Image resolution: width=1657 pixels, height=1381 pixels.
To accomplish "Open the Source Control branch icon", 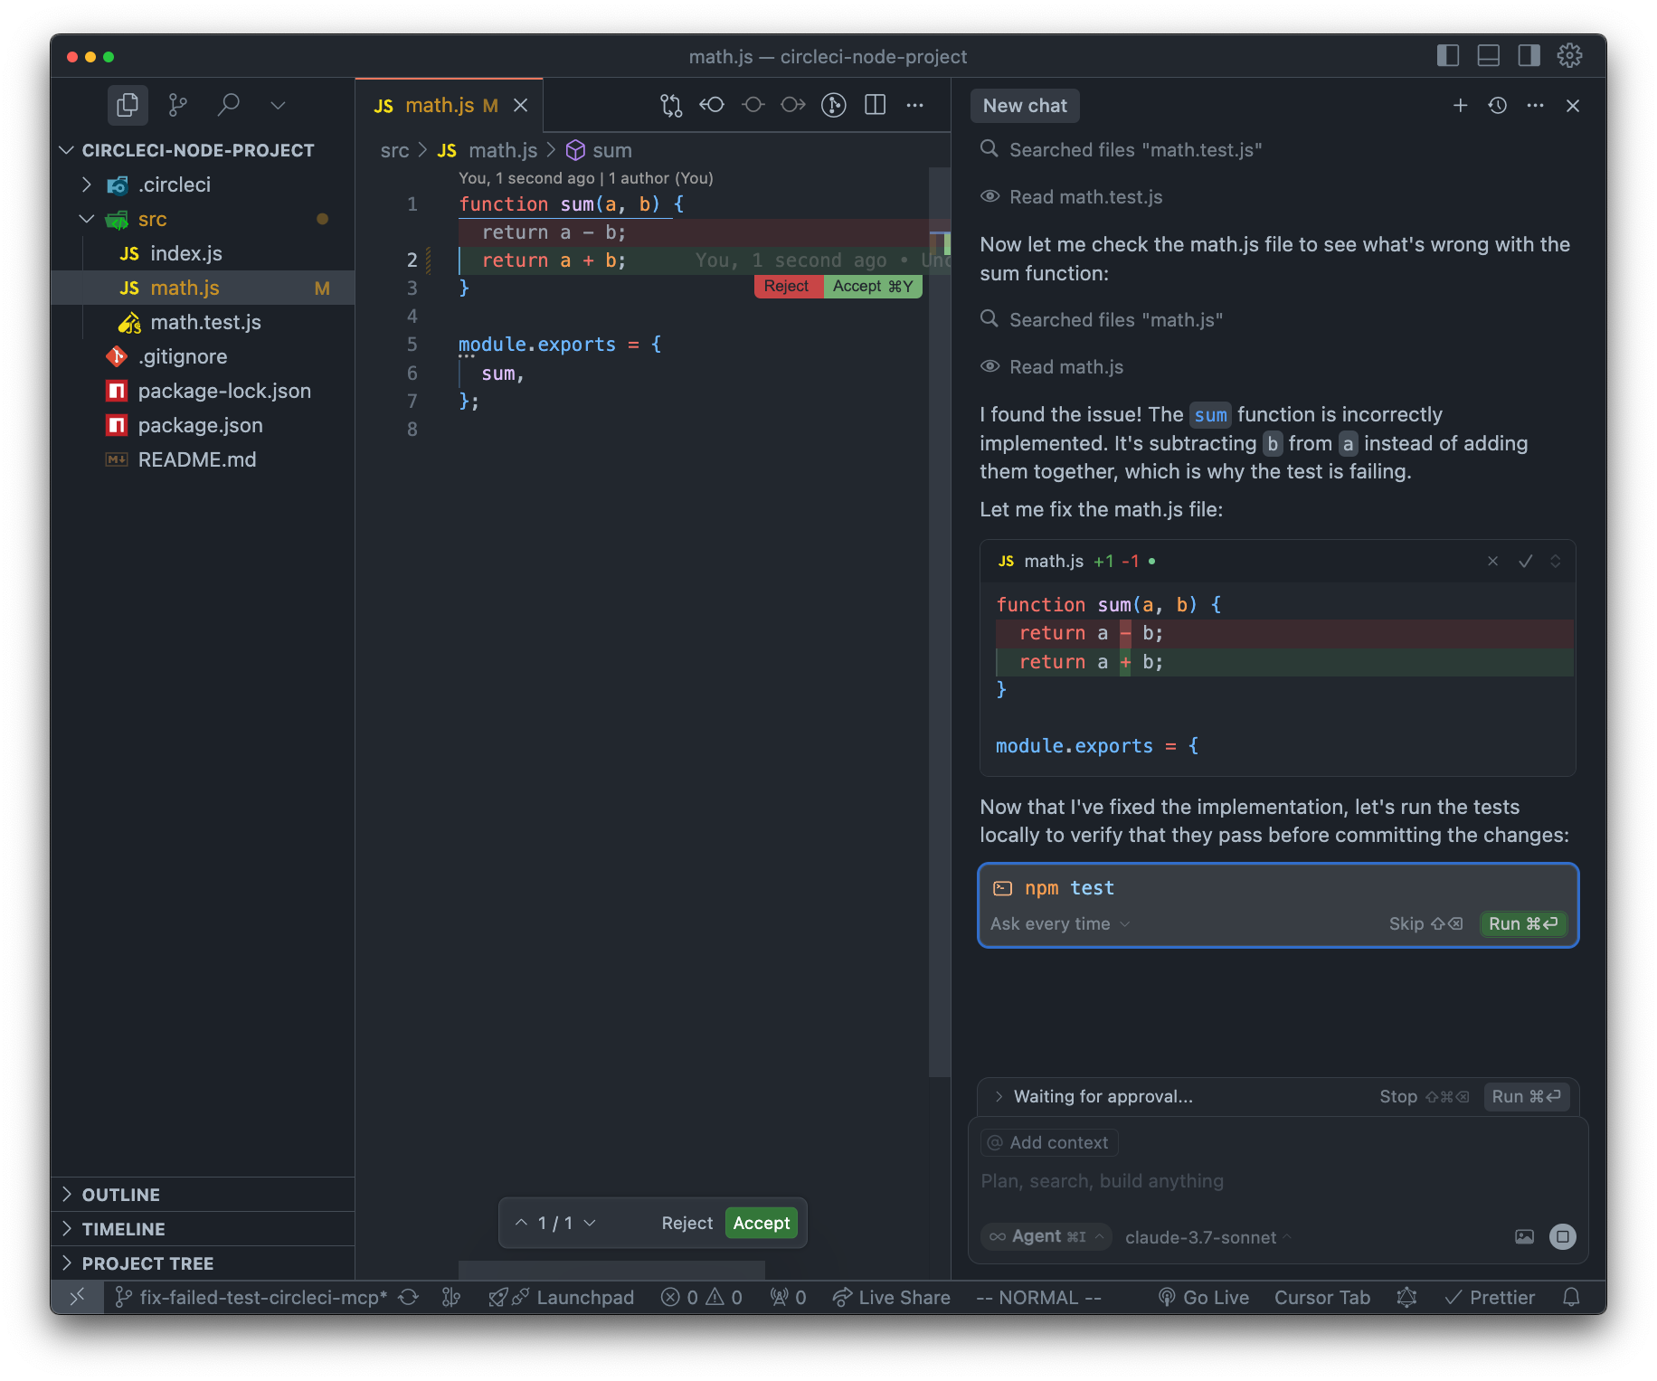I will 177,105.
